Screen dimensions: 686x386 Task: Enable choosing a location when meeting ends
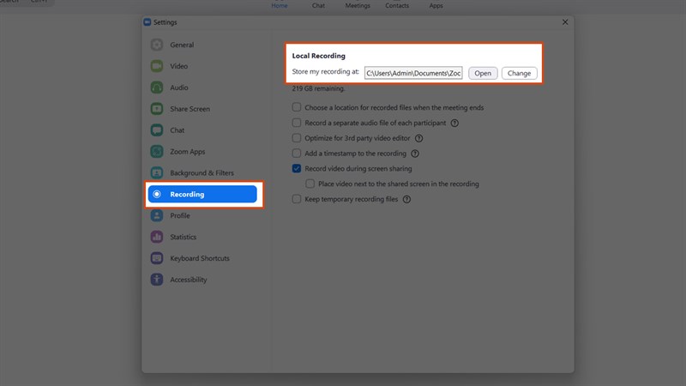pyautogui.click(x=297, y=108)
